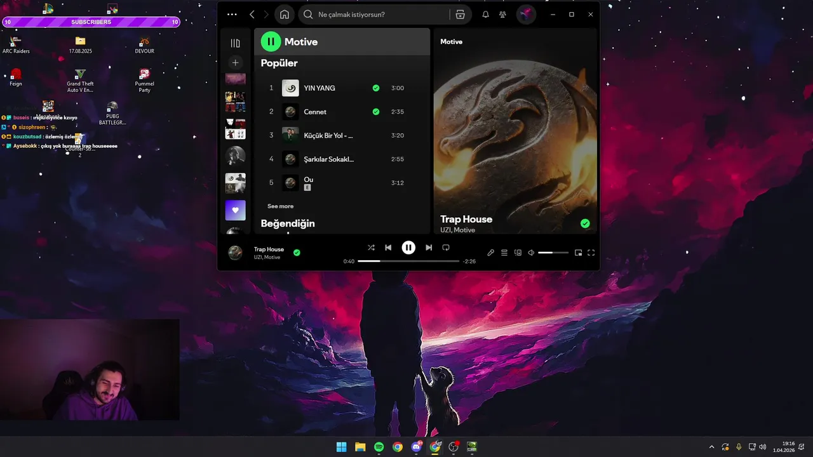Pause Motive with green header button
813x457 pixels.
(271, 42)
